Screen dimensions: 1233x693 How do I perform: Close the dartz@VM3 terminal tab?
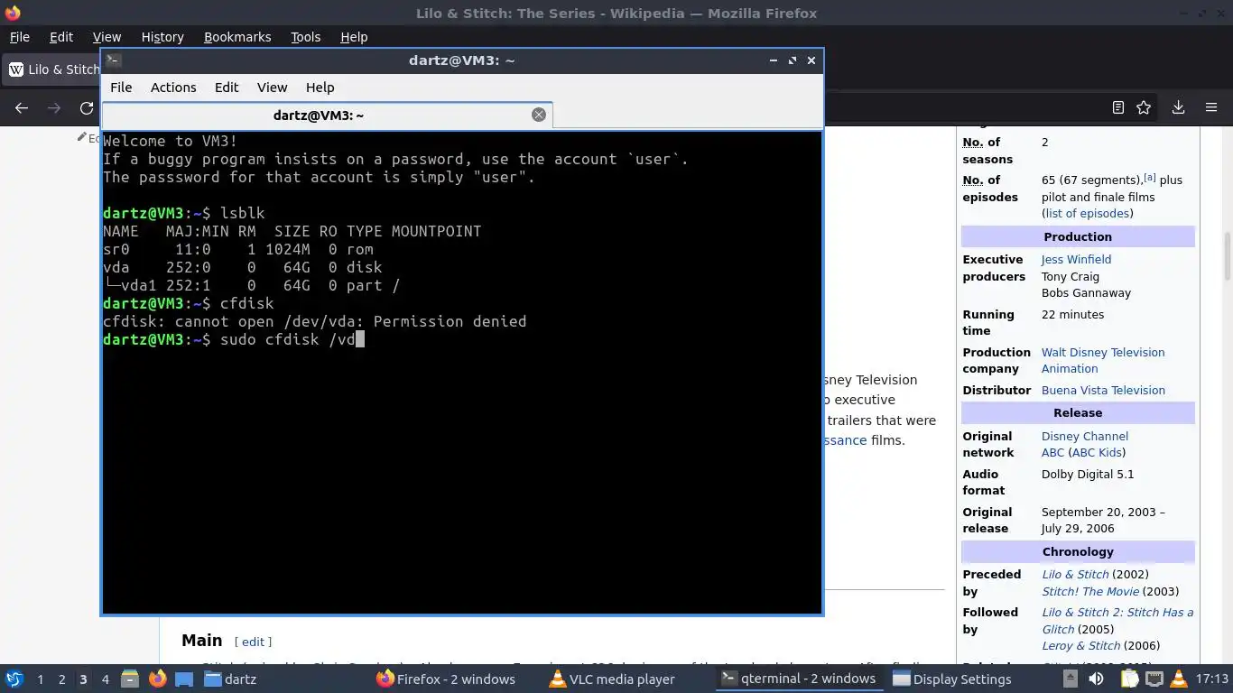(x=539, y=115)
